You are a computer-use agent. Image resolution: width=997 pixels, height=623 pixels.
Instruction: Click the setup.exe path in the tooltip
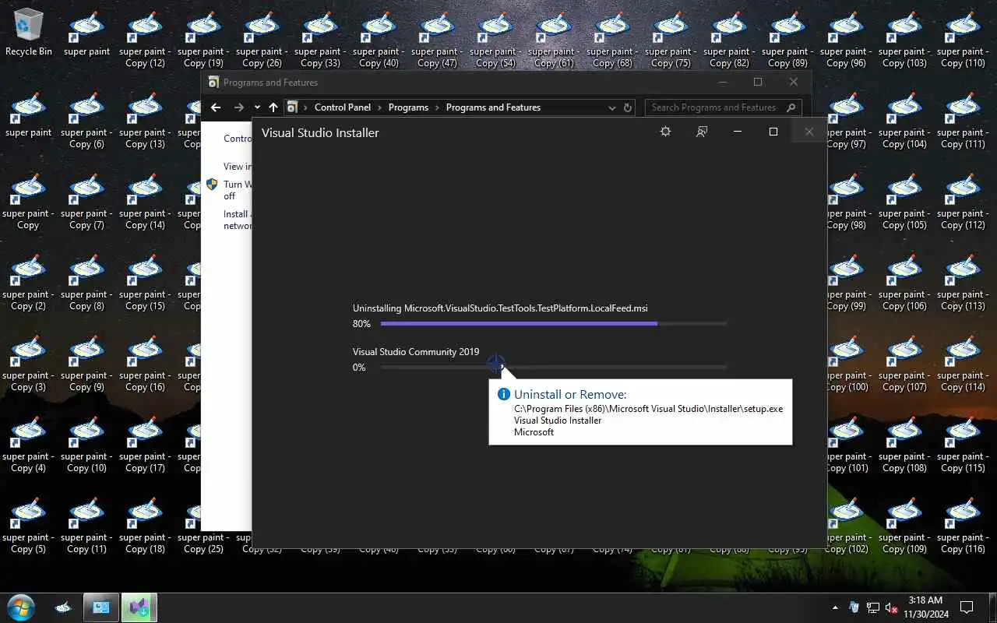tap(648, 408)
